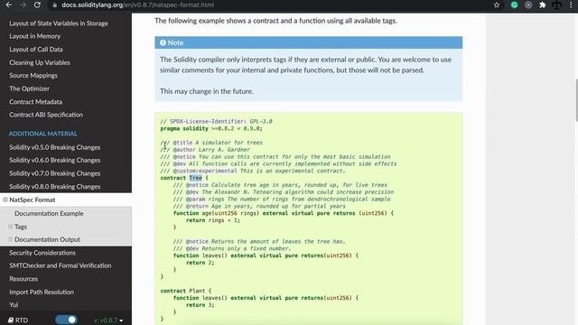The width and height of the screenshot is (578, 325).
Task: Click 'return rings + 1;' line
Action: 213,220
